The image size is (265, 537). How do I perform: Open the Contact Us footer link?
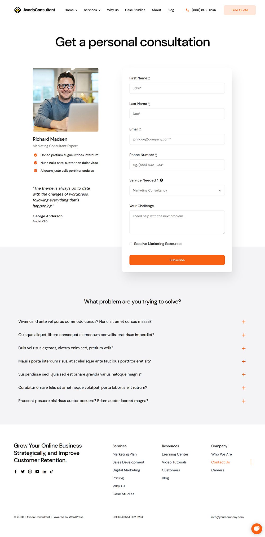tap(220, 462)
